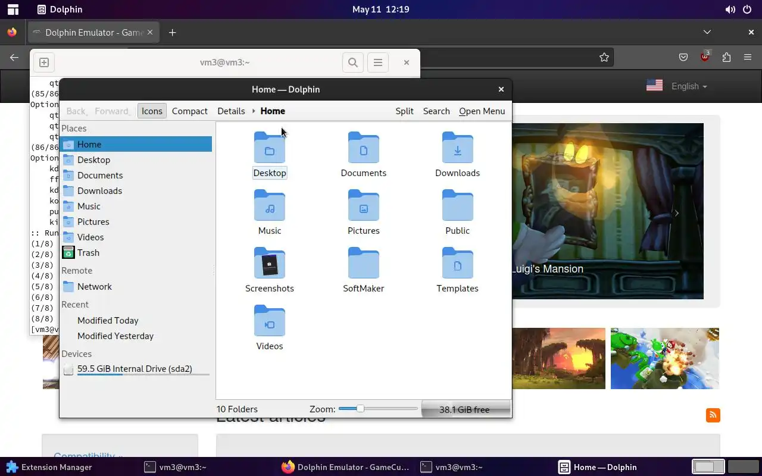Open the uBlock extension icon
This screenshot has height=476, width=762.
click(x=705, y=57)
